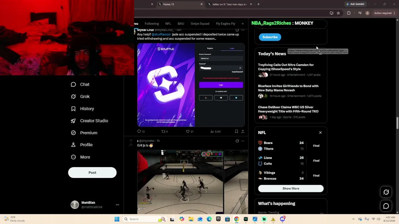Open more options on the Mykal Cruz post
The image size is (399, 224).
tap(243, 30)
